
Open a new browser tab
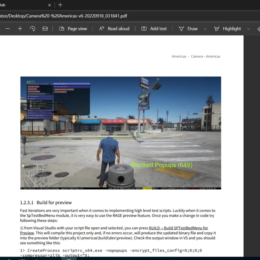(x=60, y=5)
